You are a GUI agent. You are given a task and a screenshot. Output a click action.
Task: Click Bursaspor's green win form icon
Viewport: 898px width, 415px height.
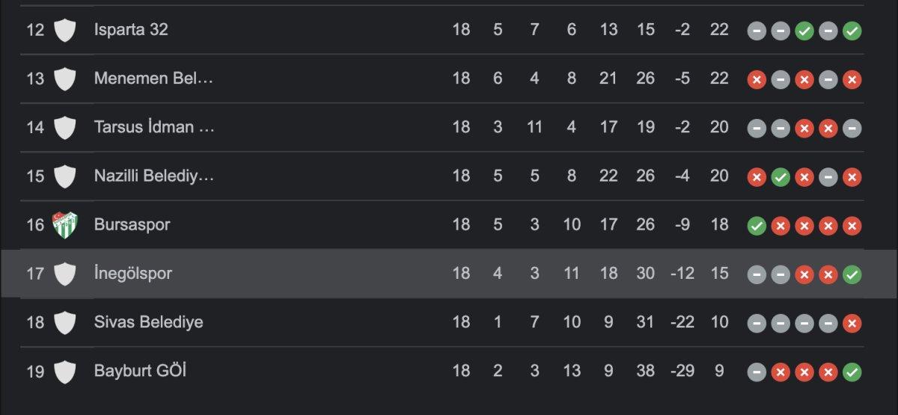point(757,225)
